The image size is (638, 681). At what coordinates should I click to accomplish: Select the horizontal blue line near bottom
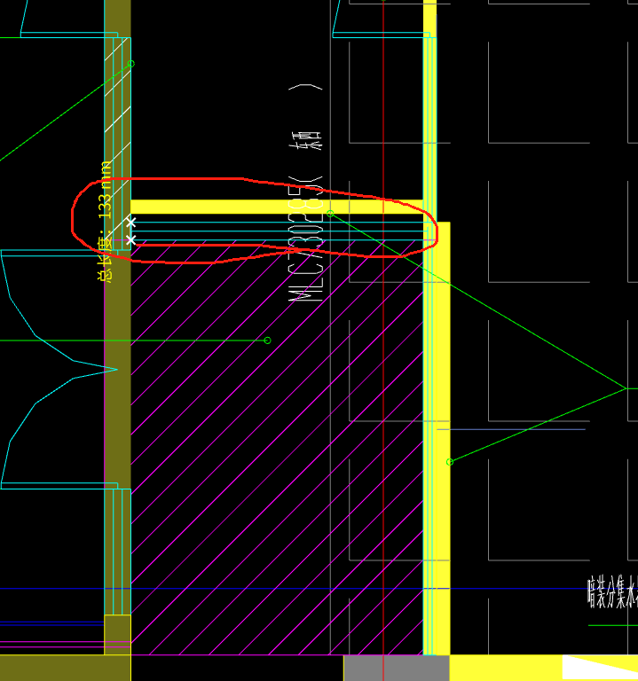[x=319, y=589]
